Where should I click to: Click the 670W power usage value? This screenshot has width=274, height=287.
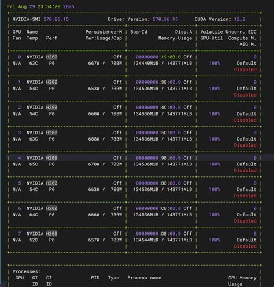[94, 164]
